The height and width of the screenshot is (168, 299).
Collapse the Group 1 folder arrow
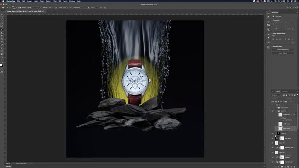pyautogui.click(x=275, y=105)
